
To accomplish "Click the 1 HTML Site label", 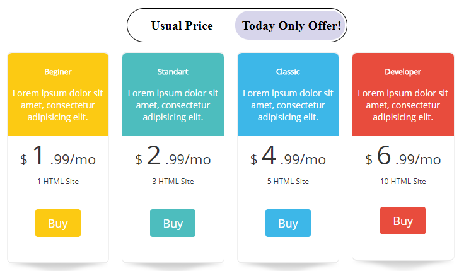I will (58, 182).
